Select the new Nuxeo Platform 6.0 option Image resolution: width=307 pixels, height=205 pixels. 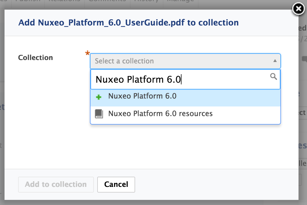(185, 98)
